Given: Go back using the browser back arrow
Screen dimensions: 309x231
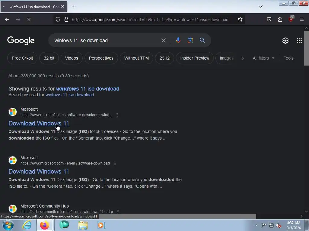Looking at the screenshot, I should pos(7,20).
